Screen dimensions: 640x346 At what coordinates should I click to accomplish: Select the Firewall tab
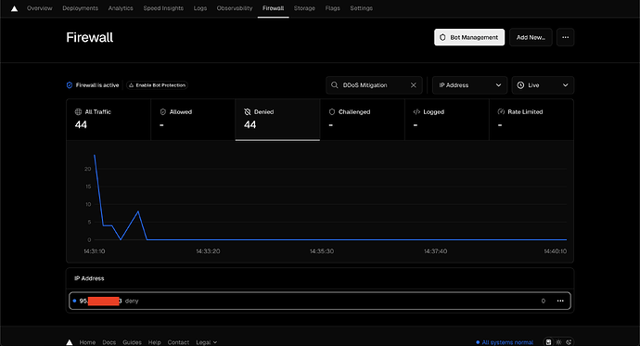273,8
